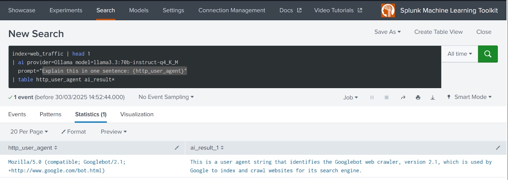The image size is (508, 180).
Task: Open the 20 Per Page dropdown
Action: (x=29, y=132)
